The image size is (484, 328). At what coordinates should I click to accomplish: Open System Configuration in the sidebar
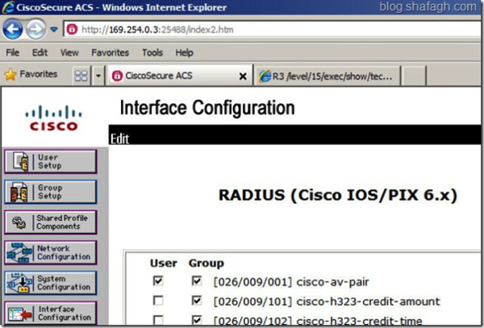click(x=51, y=283)
